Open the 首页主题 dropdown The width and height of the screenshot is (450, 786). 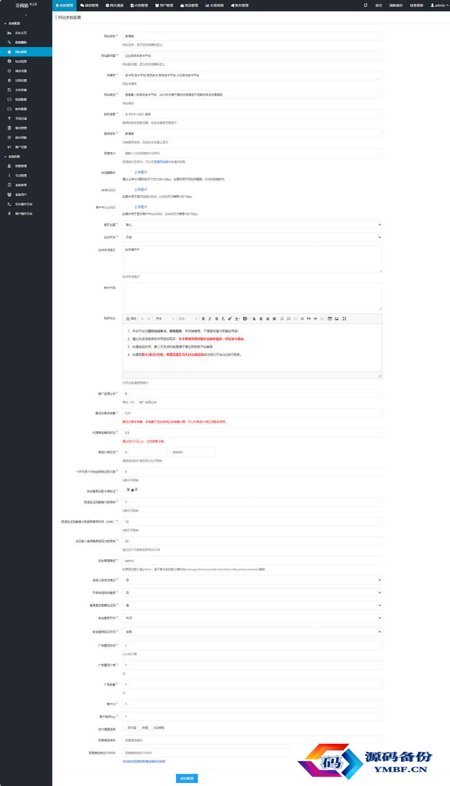[x=252, y=224]
